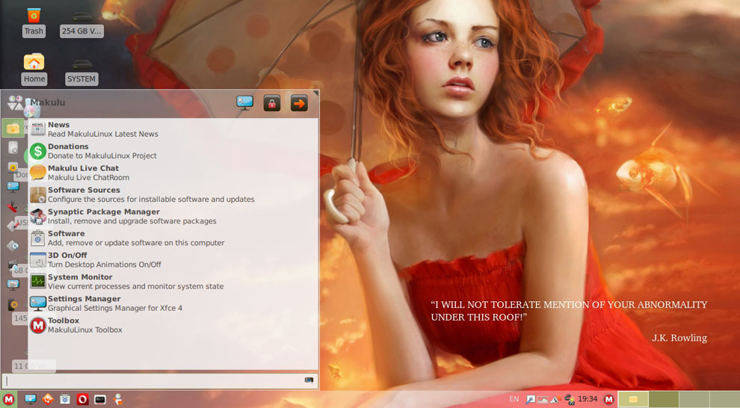Select the red Swiss knife accessories category
This screenshot has width=740, height=408.
(13, 206)
